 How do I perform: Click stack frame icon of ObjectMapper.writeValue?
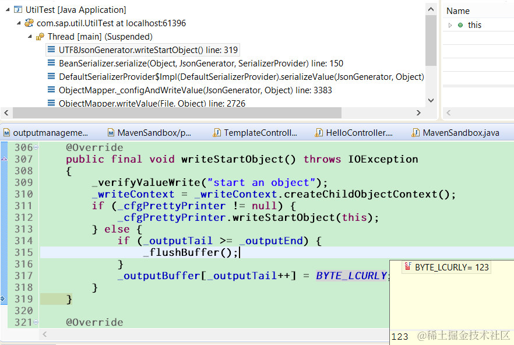tap(51, 103)
